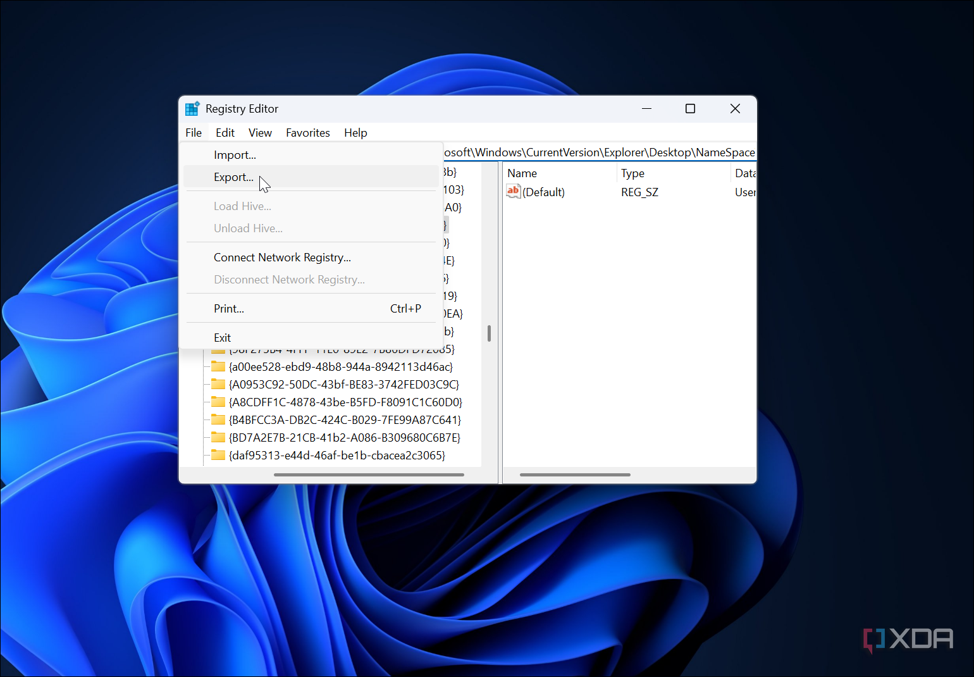The width and height of the screenshot is (974, 677).
Task: Click the Registry Editor icon in the title bar
Action: click(x=192, y=108)
